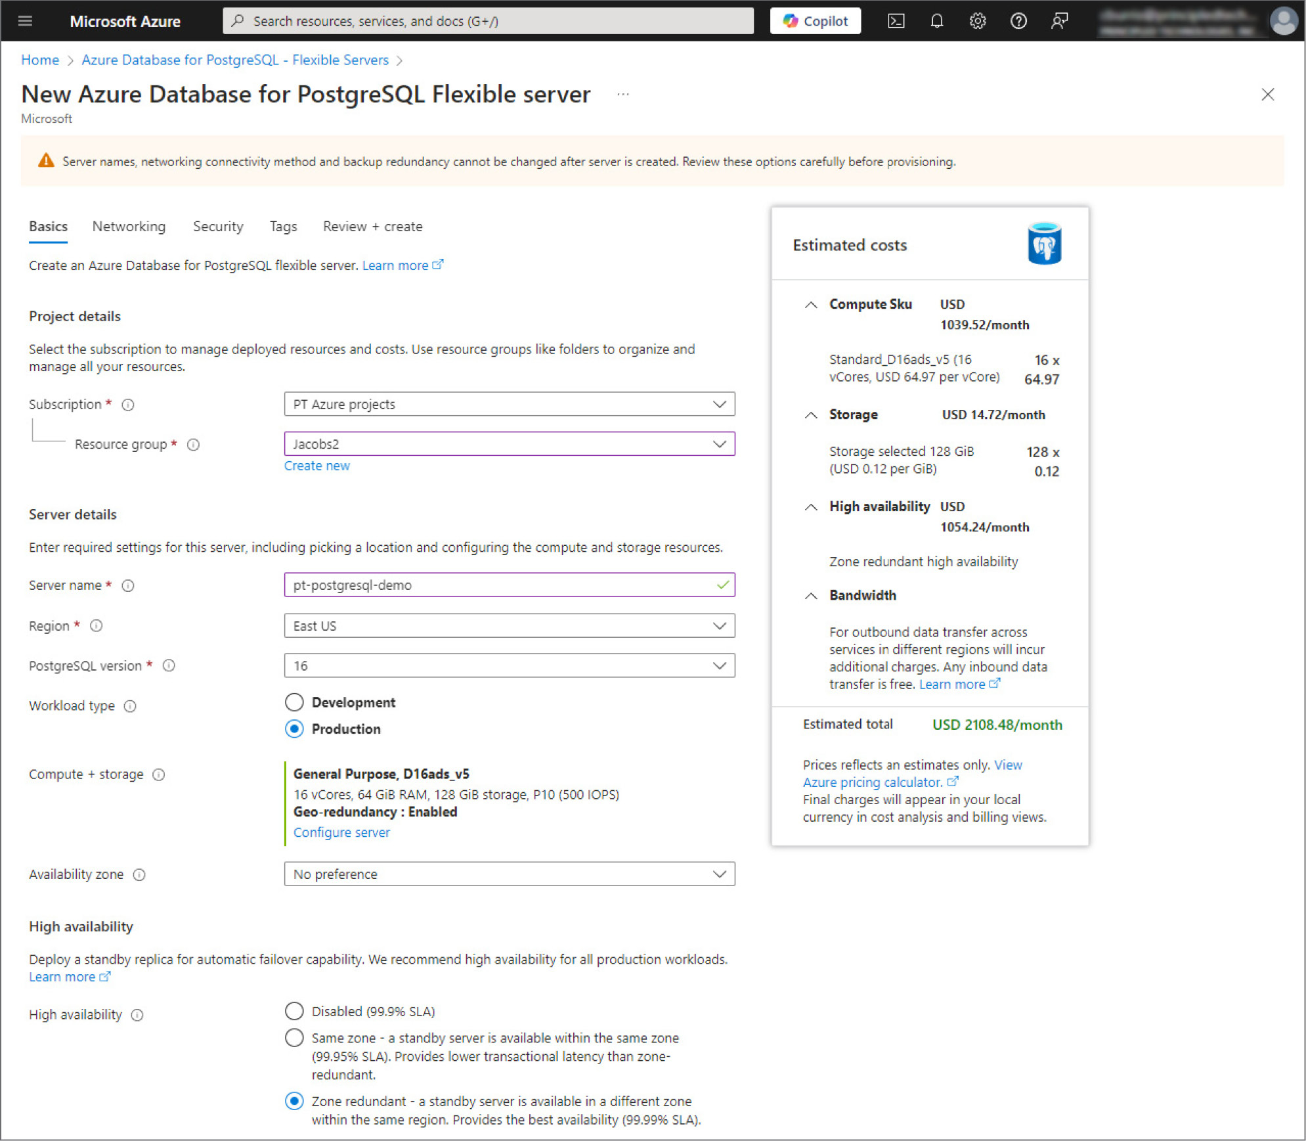Click the General Purpose, D16ads_v5 text
Image resolution: width=1306 pixels, height=1141 pixels.
pyautogui.click(x=381, y=774)
